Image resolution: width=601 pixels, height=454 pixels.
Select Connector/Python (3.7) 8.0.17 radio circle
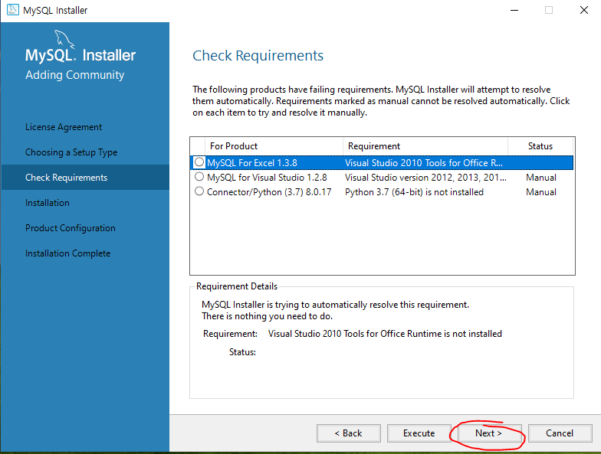tap(199, 191)
